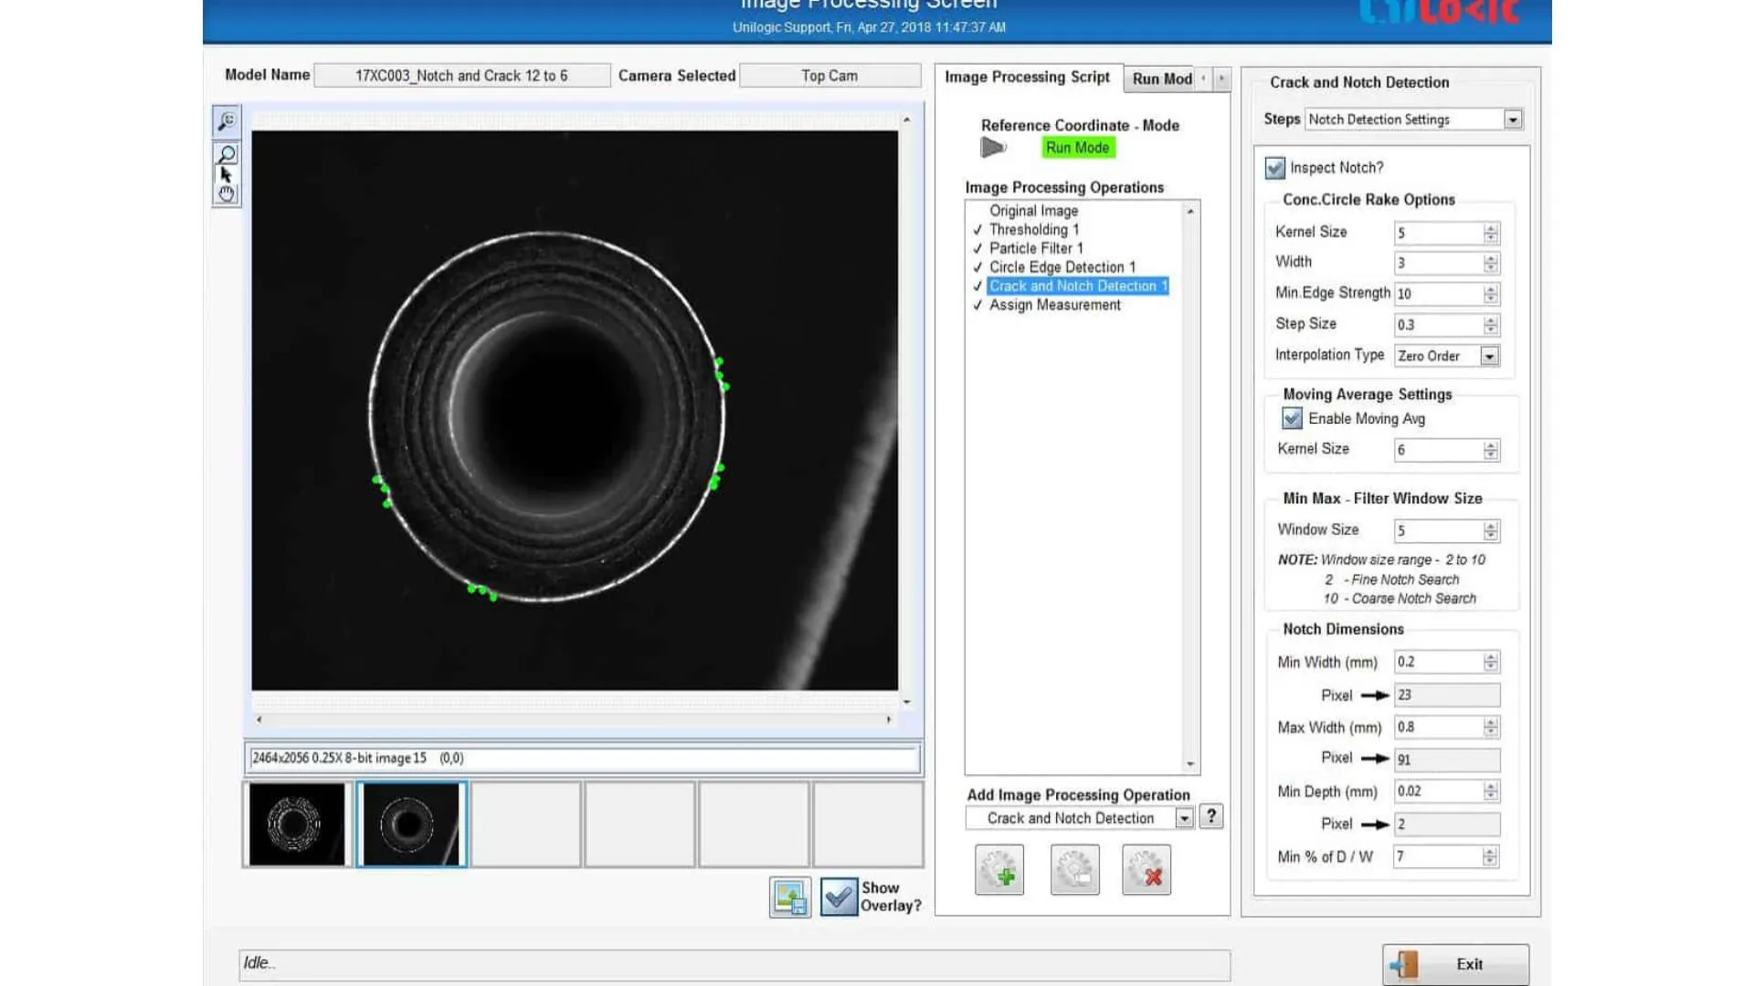Viewport: 1754px width, 986px height.
Task: Click the edit operation gear icon
Action: tap(1074, 870)
